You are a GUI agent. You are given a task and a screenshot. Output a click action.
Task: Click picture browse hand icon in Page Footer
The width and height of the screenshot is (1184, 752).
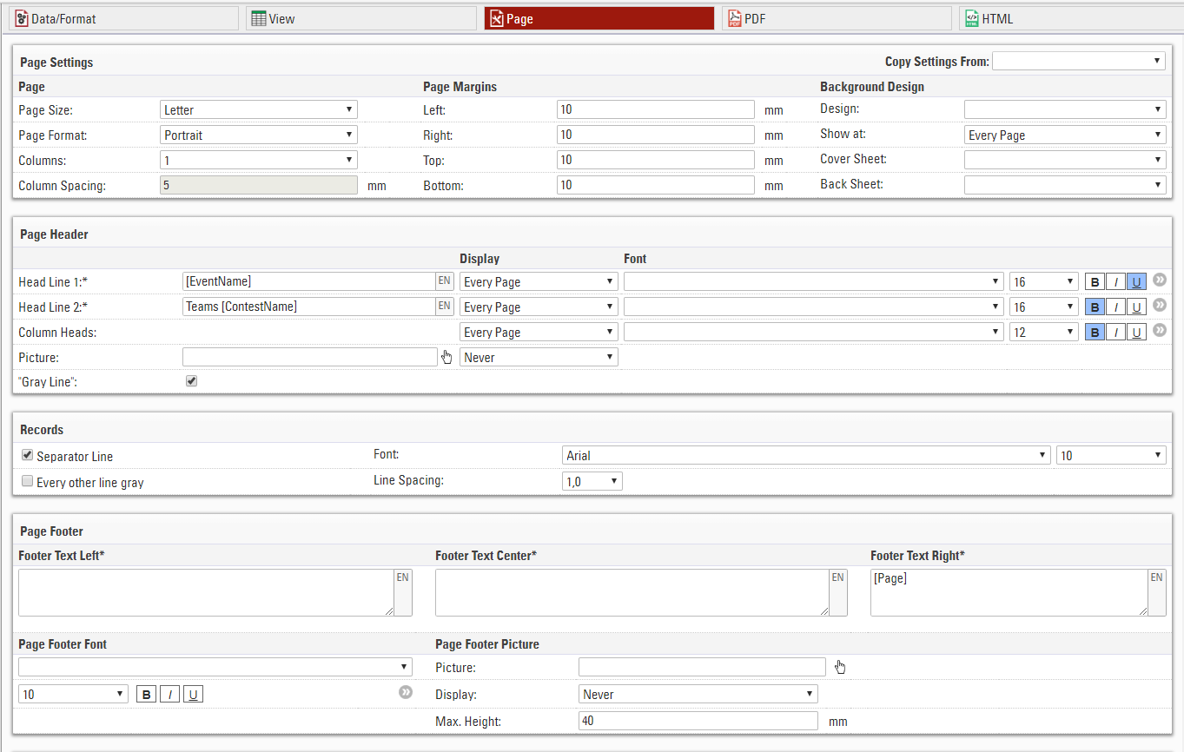(840, 667)
